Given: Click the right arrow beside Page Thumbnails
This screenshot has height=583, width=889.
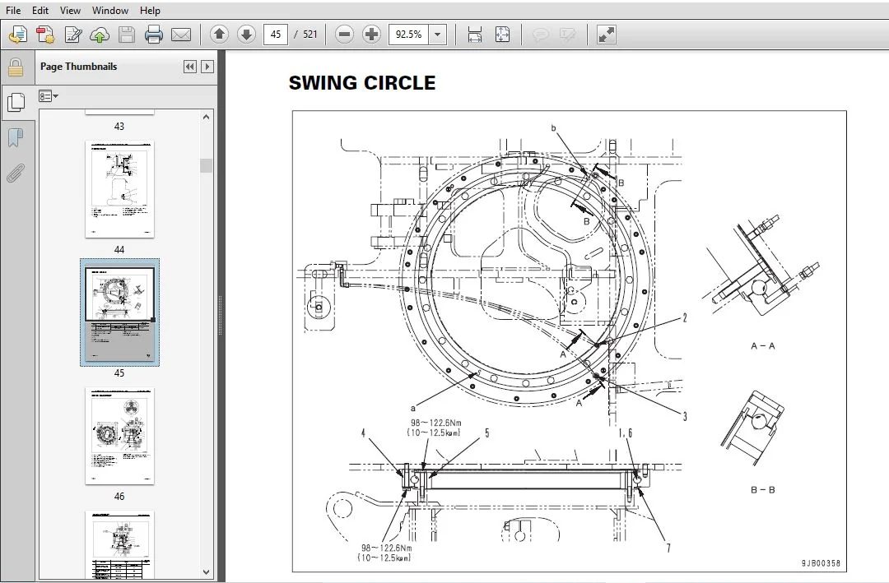Looking at the screenshot, I should (207, 67).
